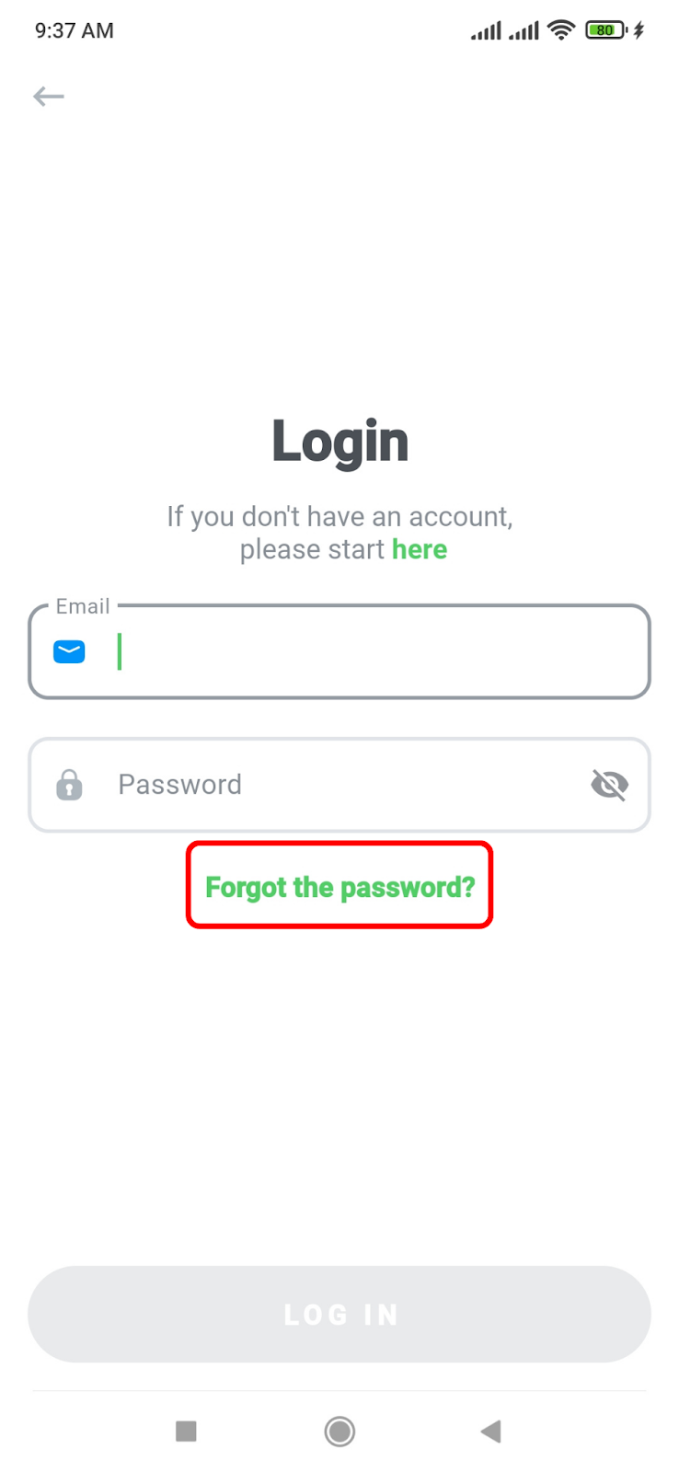Tap the Android back triangle button
The height and width of the screenshot is (1472, 679).
click(491, 1431)
